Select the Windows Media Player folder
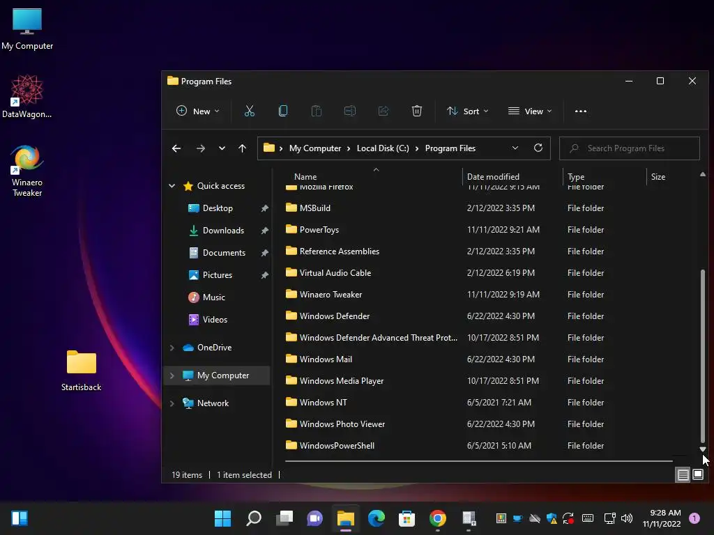Viewport: 714px width, 535px height. (342, 381)
